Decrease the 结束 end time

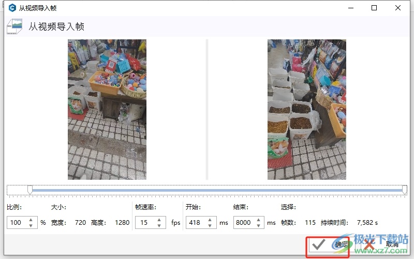[258, 225]
